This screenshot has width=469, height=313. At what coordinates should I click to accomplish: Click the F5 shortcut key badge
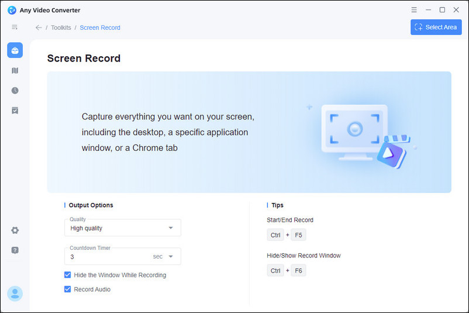pyautogui.click(x=298, y=235)
